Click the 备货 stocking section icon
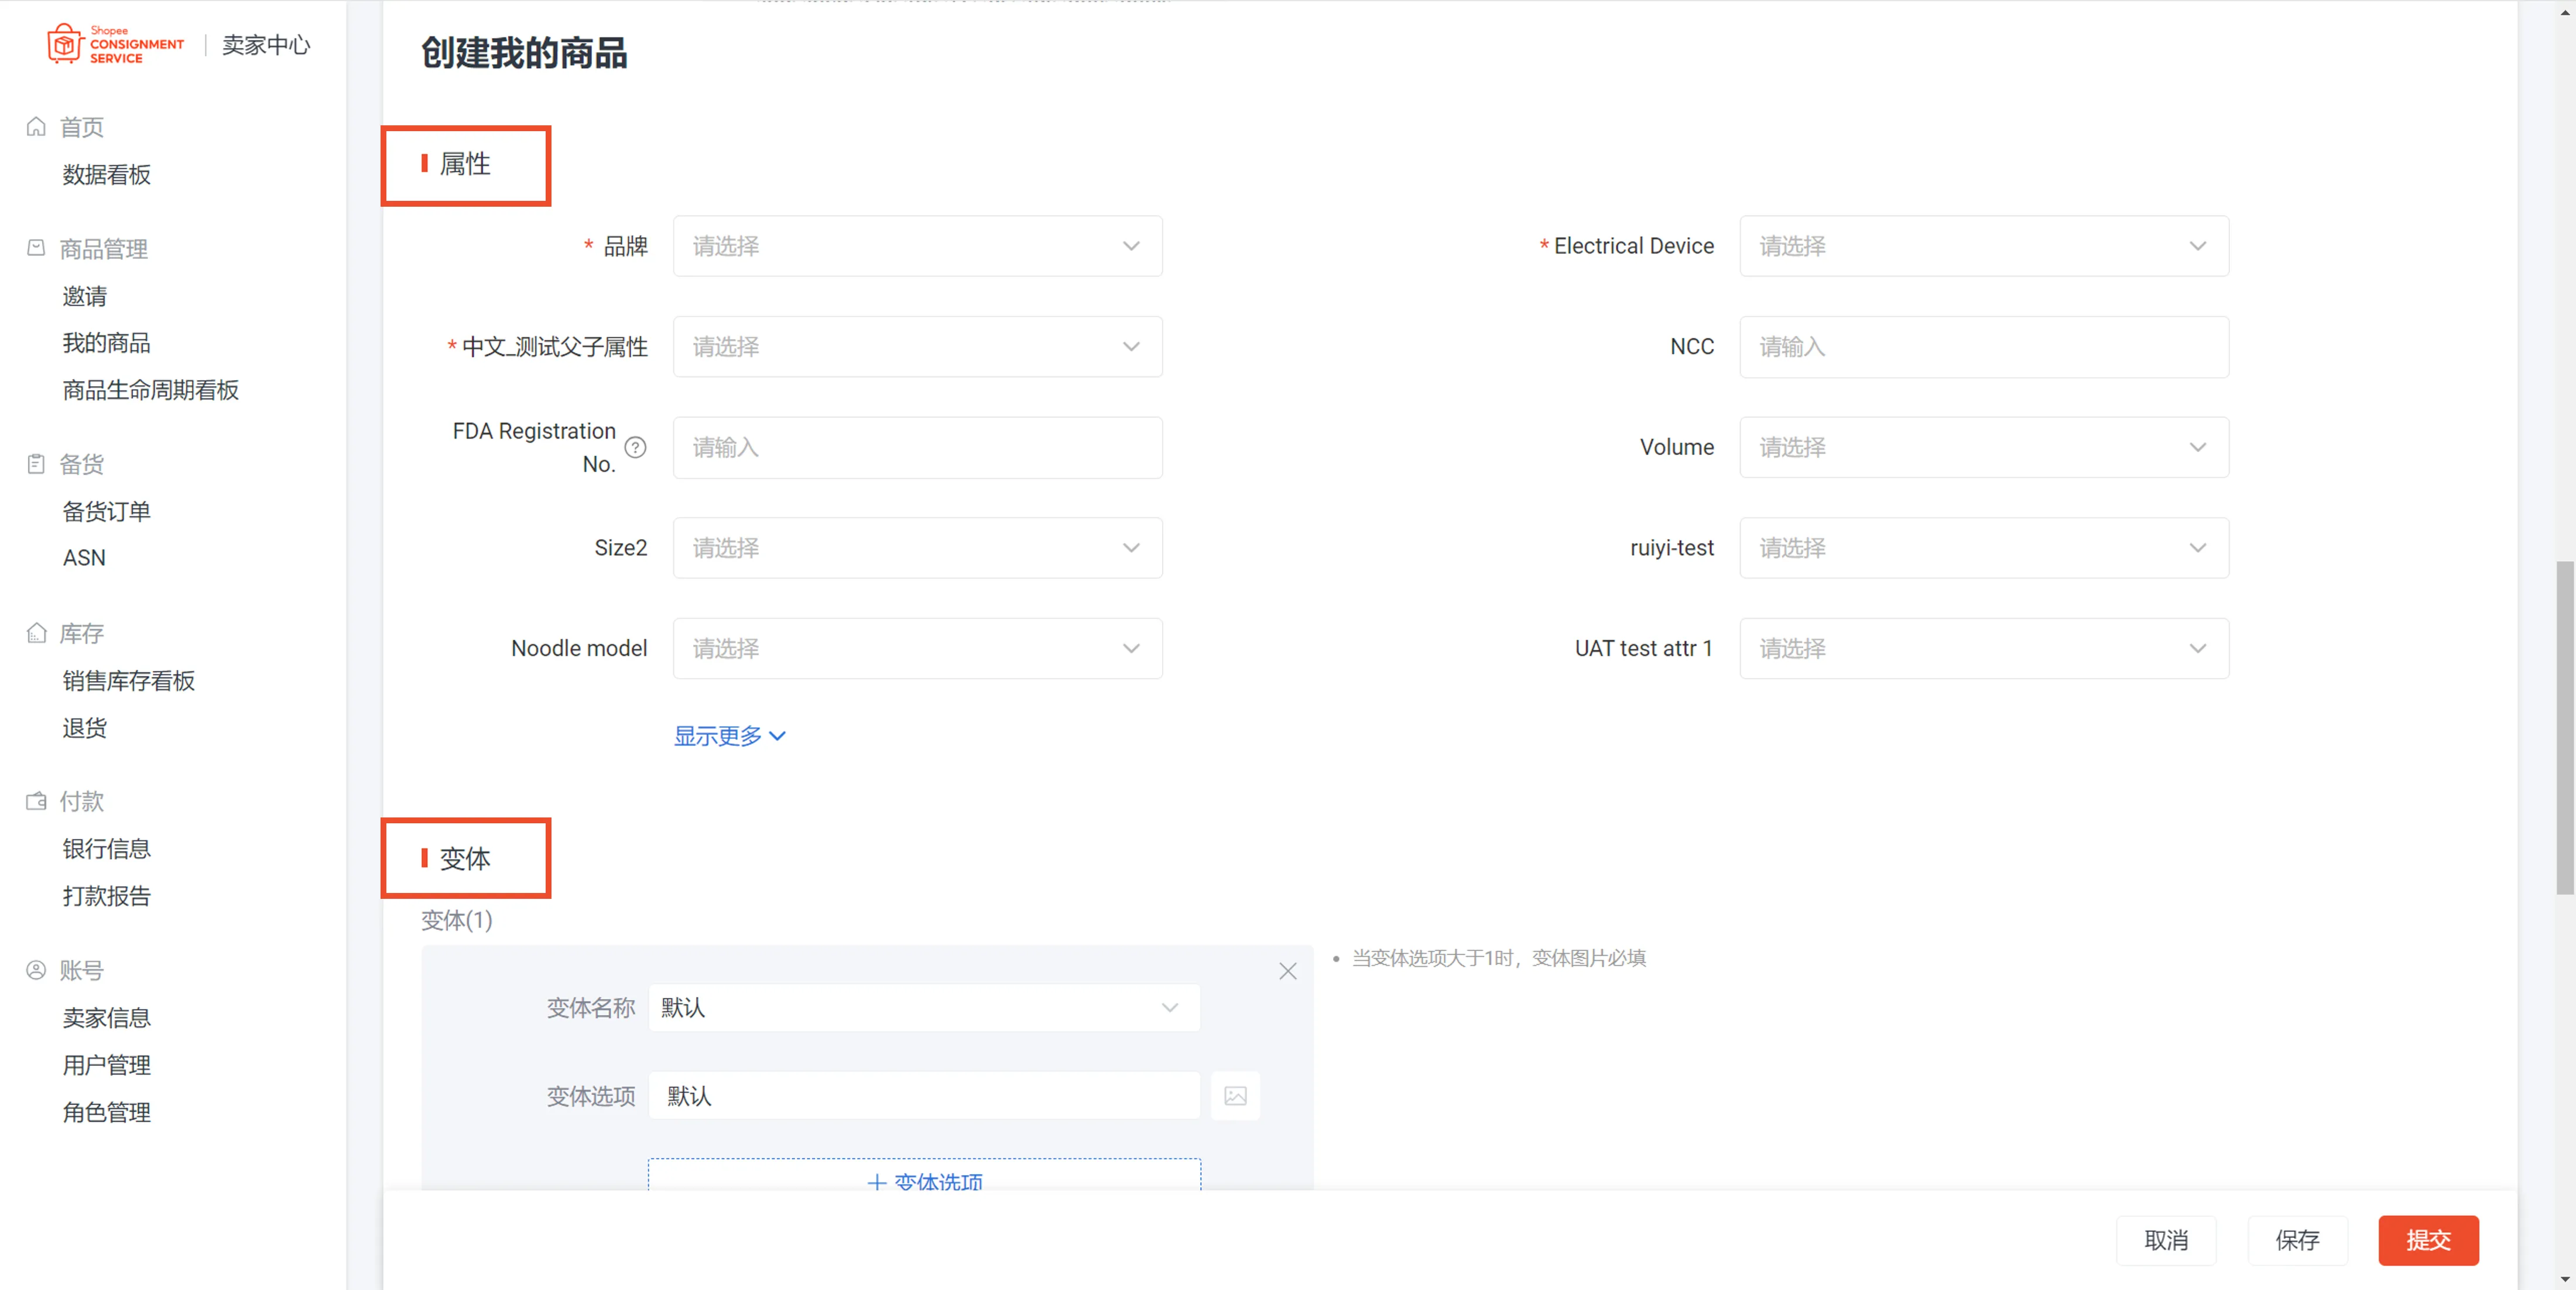This screenshot has width=2576, height=1290. point(36,463)
